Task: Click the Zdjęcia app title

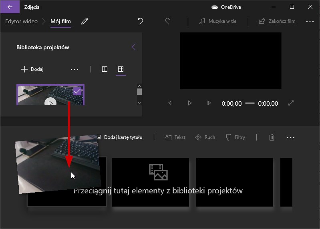Action: click(32, 7)
